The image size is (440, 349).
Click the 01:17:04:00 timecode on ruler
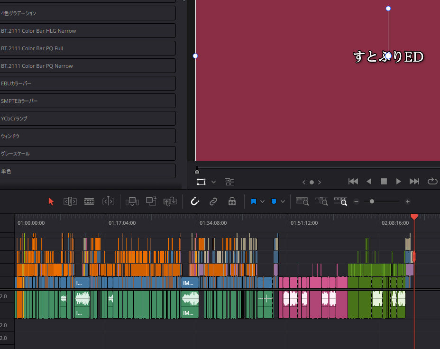click(x=122, y=223)
